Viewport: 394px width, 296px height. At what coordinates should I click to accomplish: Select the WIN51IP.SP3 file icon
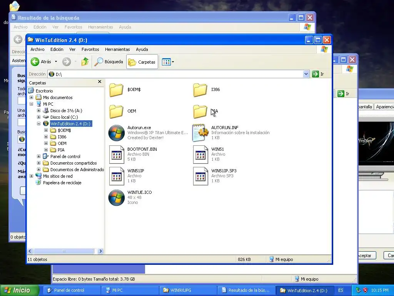[x=200, y=176]
